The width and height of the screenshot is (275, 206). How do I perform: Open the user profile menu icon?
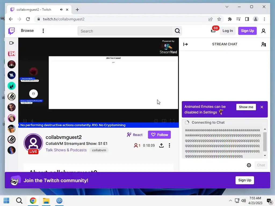(263, 31)
